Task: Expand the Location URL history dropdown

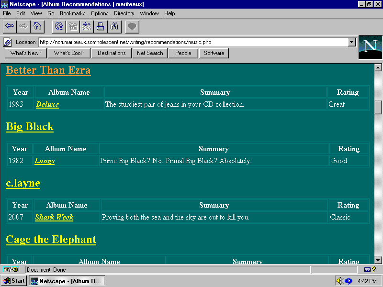Action: click(352, 42)
